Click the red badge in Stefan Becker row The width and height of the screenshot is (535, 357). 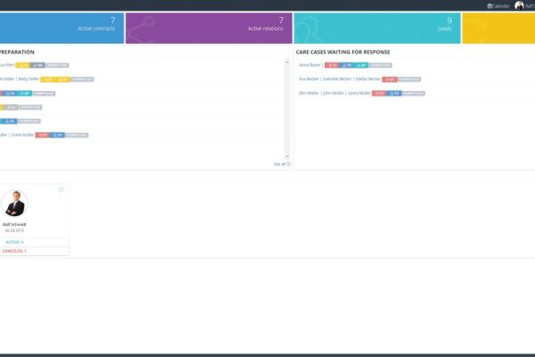click(390, 79)
